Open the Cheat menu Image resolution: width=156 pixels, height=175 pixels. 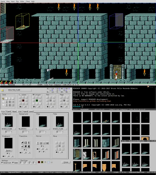[28, 1]
